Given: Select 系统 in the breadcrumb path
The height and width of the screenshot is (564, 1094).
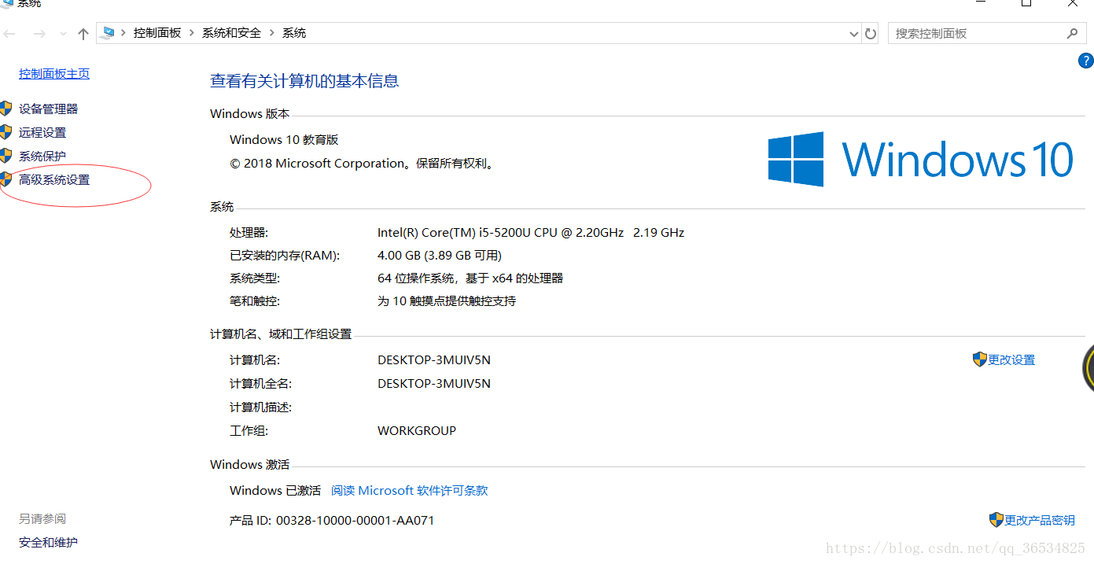Looking at the screenshot, I should pos(294,33).
